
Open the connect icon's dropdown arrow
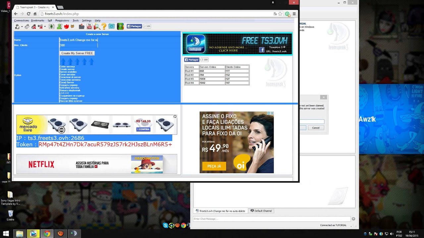coord(22,26)
